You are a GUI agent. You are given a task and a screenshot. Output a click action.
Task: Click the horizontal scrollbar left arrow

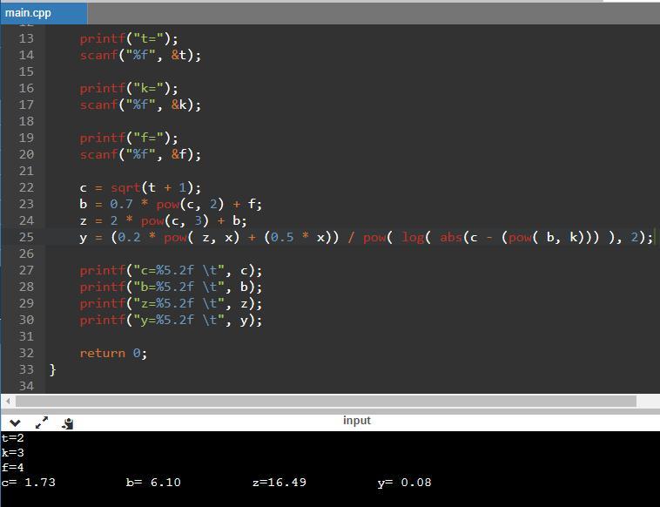(8, 402)
